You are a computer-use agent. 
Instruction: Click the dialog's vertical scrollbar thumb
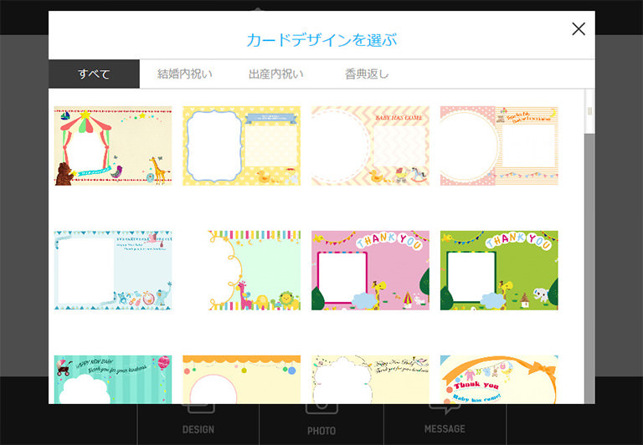pyautogui.click(x=589, y=111)
